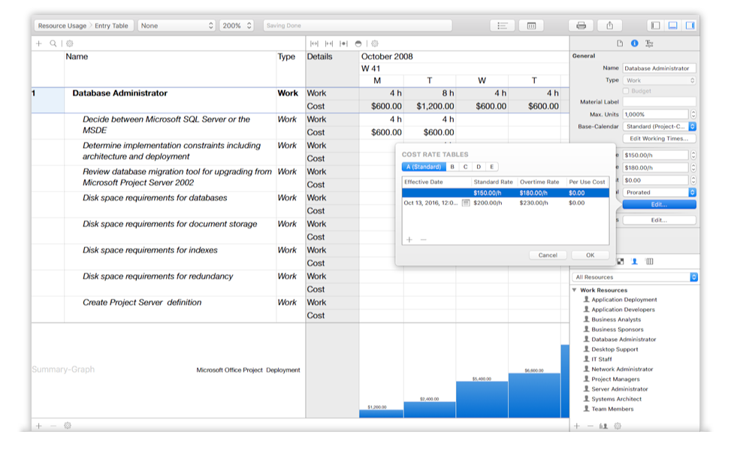731x462 pixels.
Task: Click the printer icon in toolbar
Action: (581, 26)
